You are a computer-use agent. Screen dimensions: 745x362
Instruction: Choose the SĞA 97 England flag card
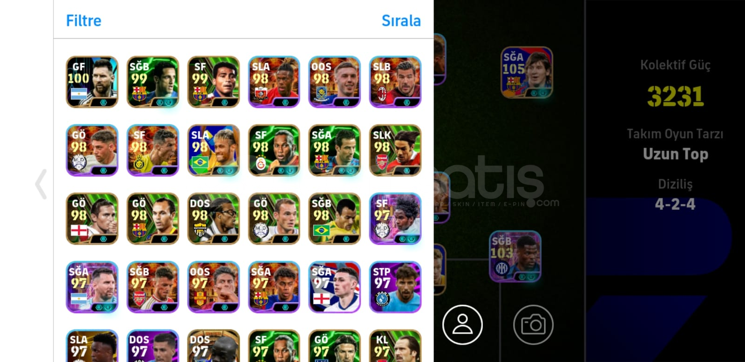(334, 287)
